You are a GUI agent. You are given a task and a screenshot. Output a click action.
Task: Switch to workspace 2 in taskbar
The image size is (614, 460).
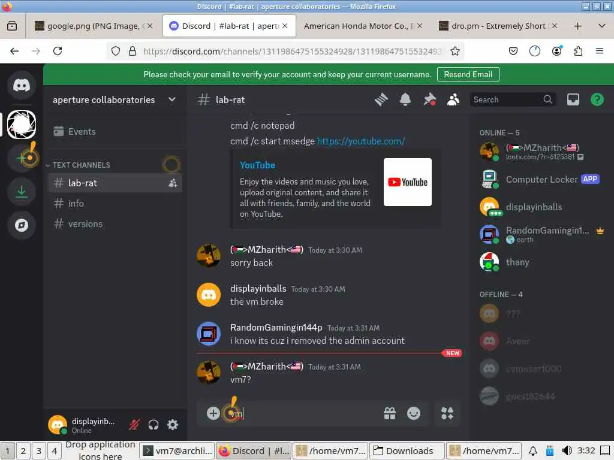click(x=23, y=451)
